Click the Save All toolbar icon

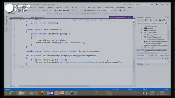point(68,10)
